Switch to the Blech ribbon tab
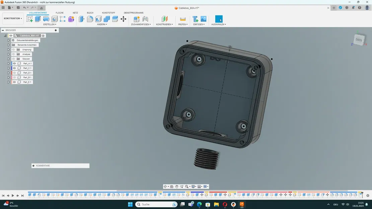This screenshot has width=372, height=209. [x=90, y=13]
